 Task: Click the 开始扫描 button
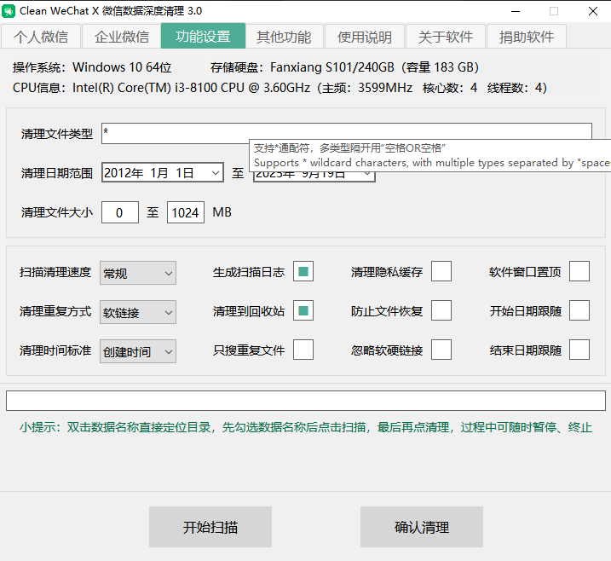pos(210,527)
